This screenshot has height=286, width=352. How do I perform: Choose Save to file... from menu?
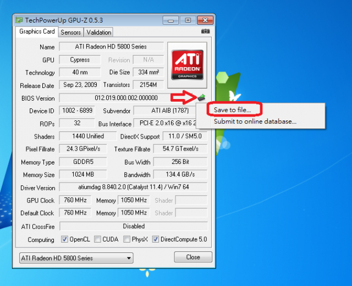(232, 110)
